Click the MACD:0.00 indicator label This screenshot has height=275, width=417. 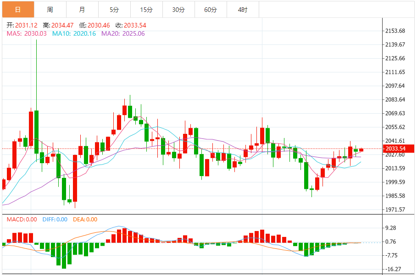22,220
